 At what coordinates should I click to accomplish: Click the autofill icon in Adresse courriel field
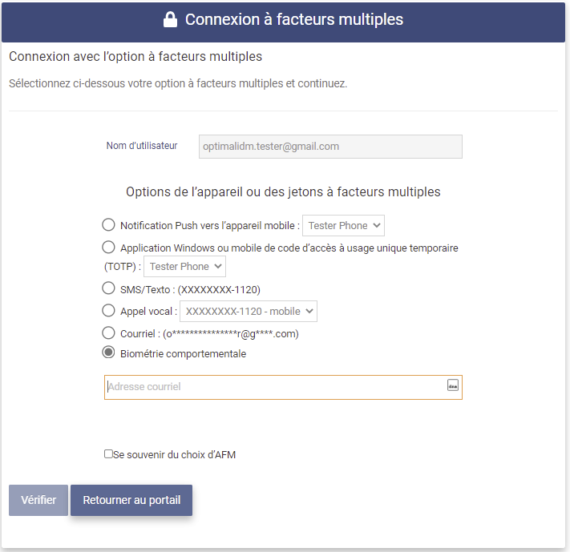click(x=452, y=385)
